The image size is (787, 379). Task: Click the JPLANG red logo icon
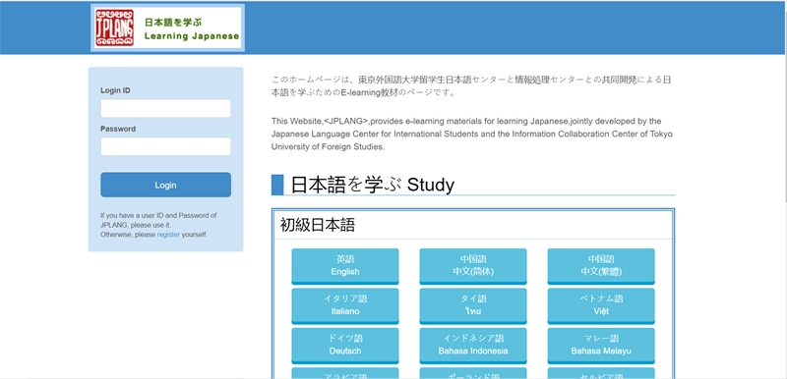pos(114,27)
